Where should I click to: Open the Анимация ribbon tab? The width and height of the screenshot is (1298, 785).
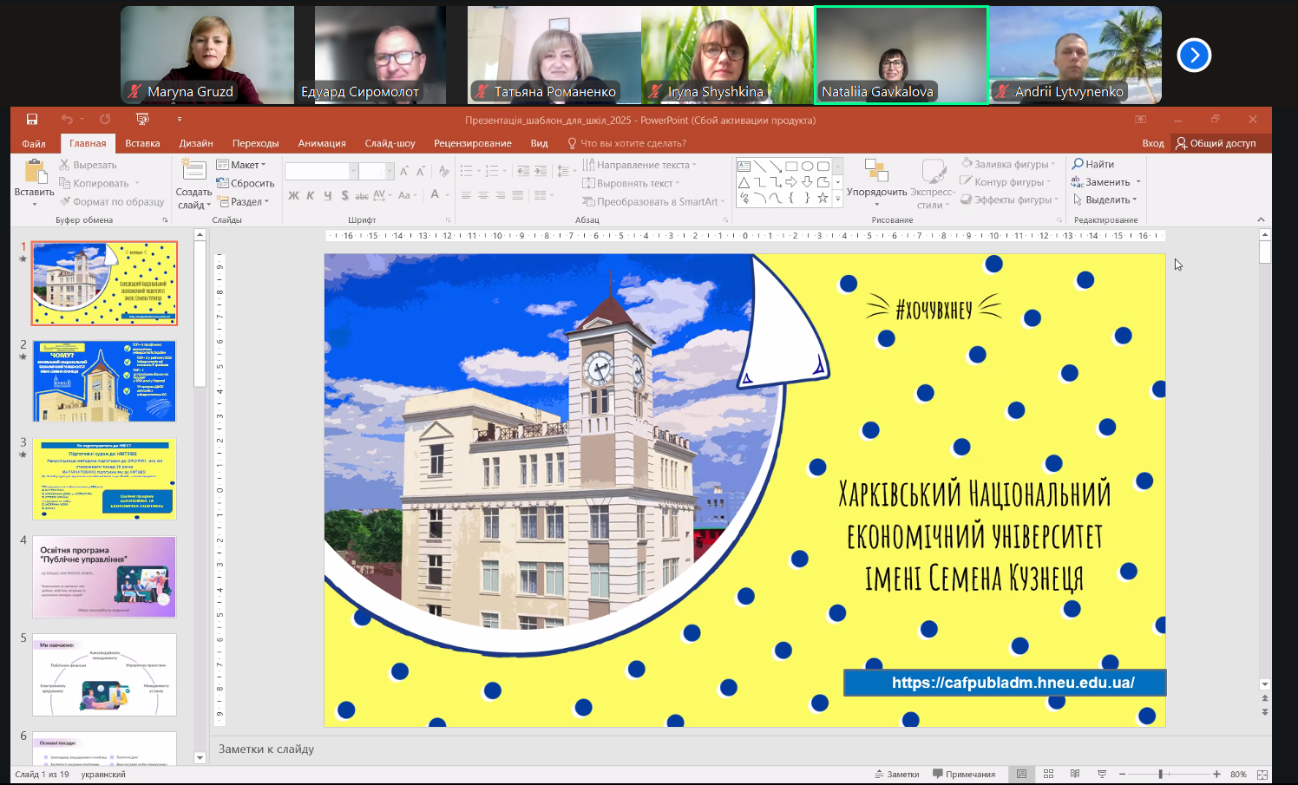tap(322, 143)
